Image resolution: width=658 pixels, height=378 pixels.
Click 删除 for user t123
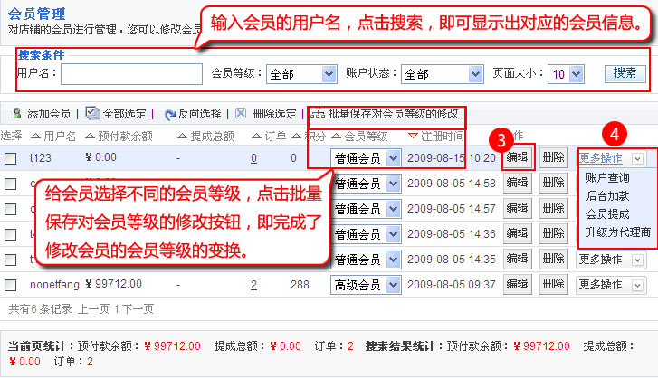554,157
